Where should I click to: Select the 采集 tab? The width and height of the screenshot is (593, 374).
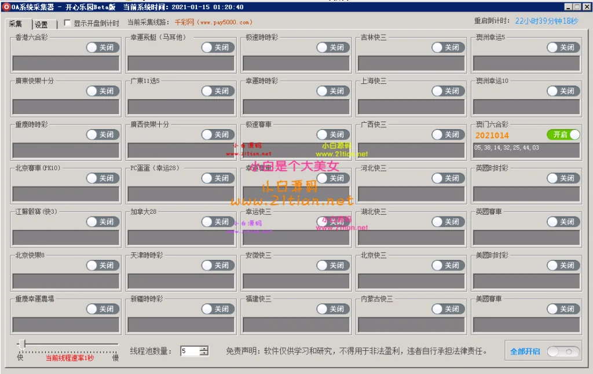pos(16,24)
